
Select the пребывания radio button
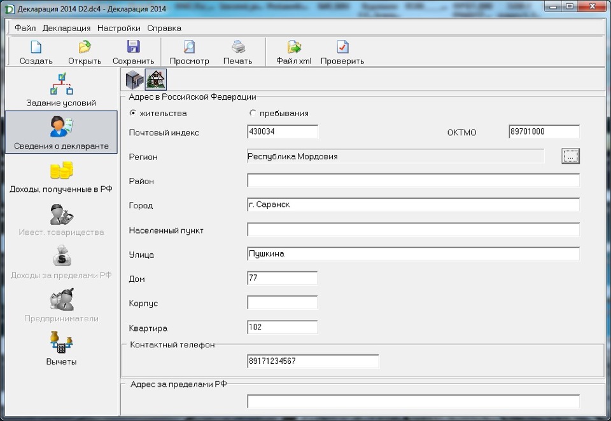(x=253, y=113)
